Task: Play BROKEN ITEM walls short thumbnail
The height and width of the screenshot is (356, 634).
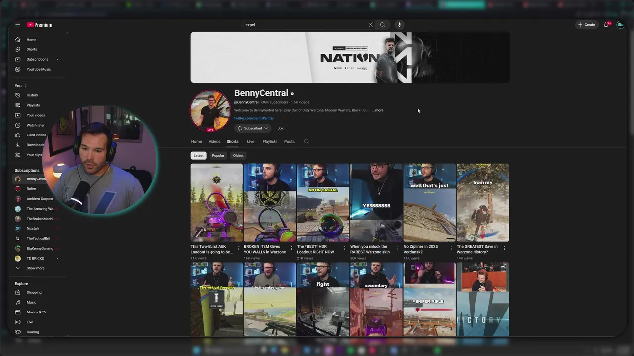Action: 270,203
